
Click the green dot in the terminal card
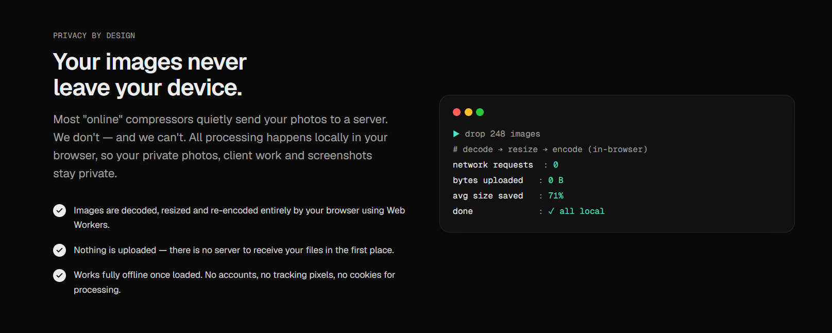click(x=480, y=112)
